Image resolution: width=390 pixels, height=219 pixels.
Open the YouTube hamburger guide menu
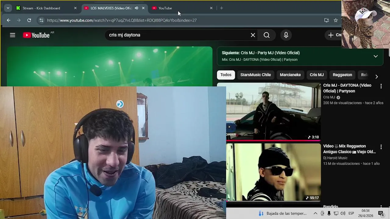click(x=12, y=35)
